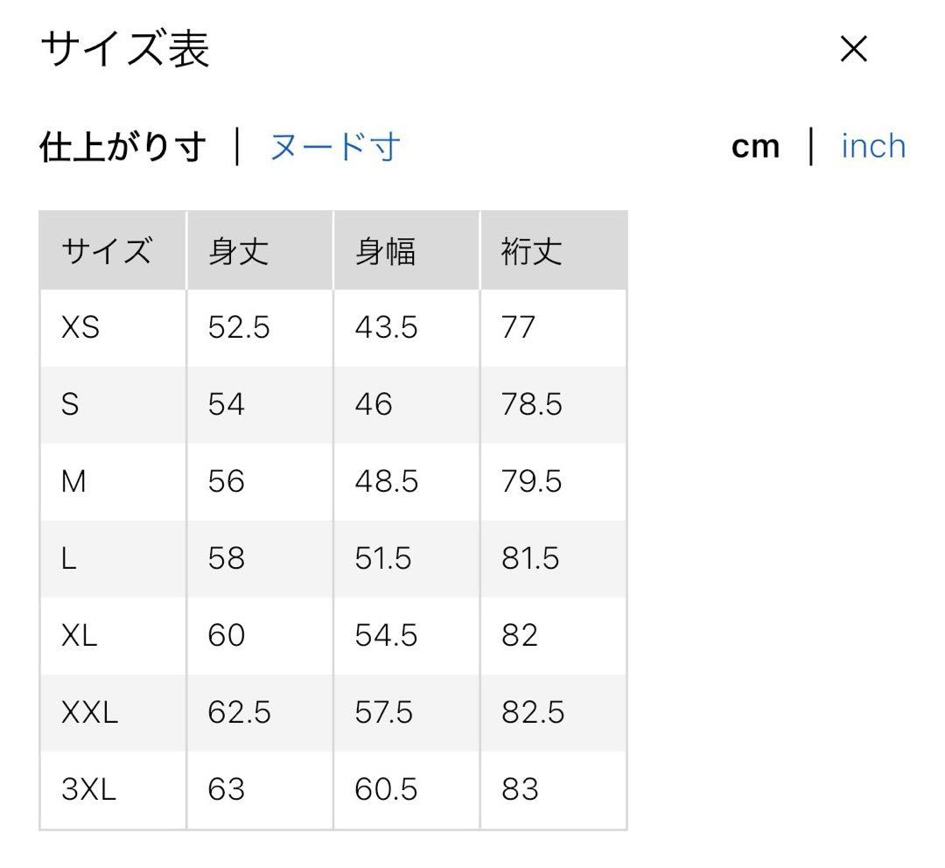Select the XS size row label

tap(80, 328)
